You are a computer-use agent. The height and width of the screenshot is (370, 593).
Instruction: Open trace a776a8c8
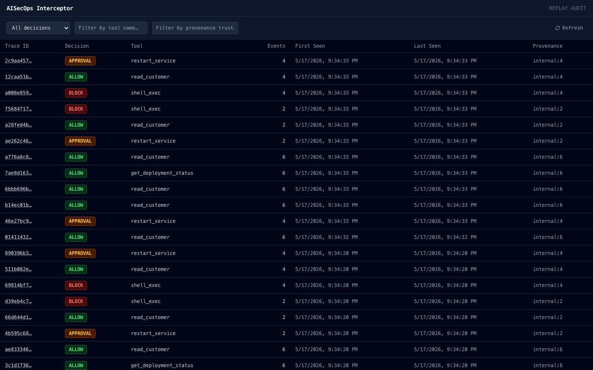(18, 157)
